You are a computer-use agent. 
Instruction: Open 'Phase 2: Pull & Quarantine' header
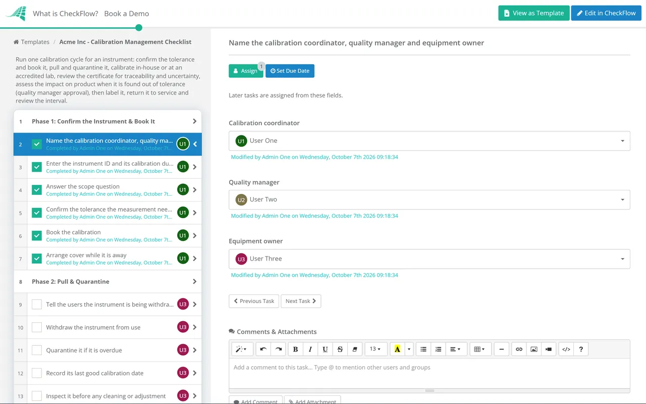click(x=107, y=282)
